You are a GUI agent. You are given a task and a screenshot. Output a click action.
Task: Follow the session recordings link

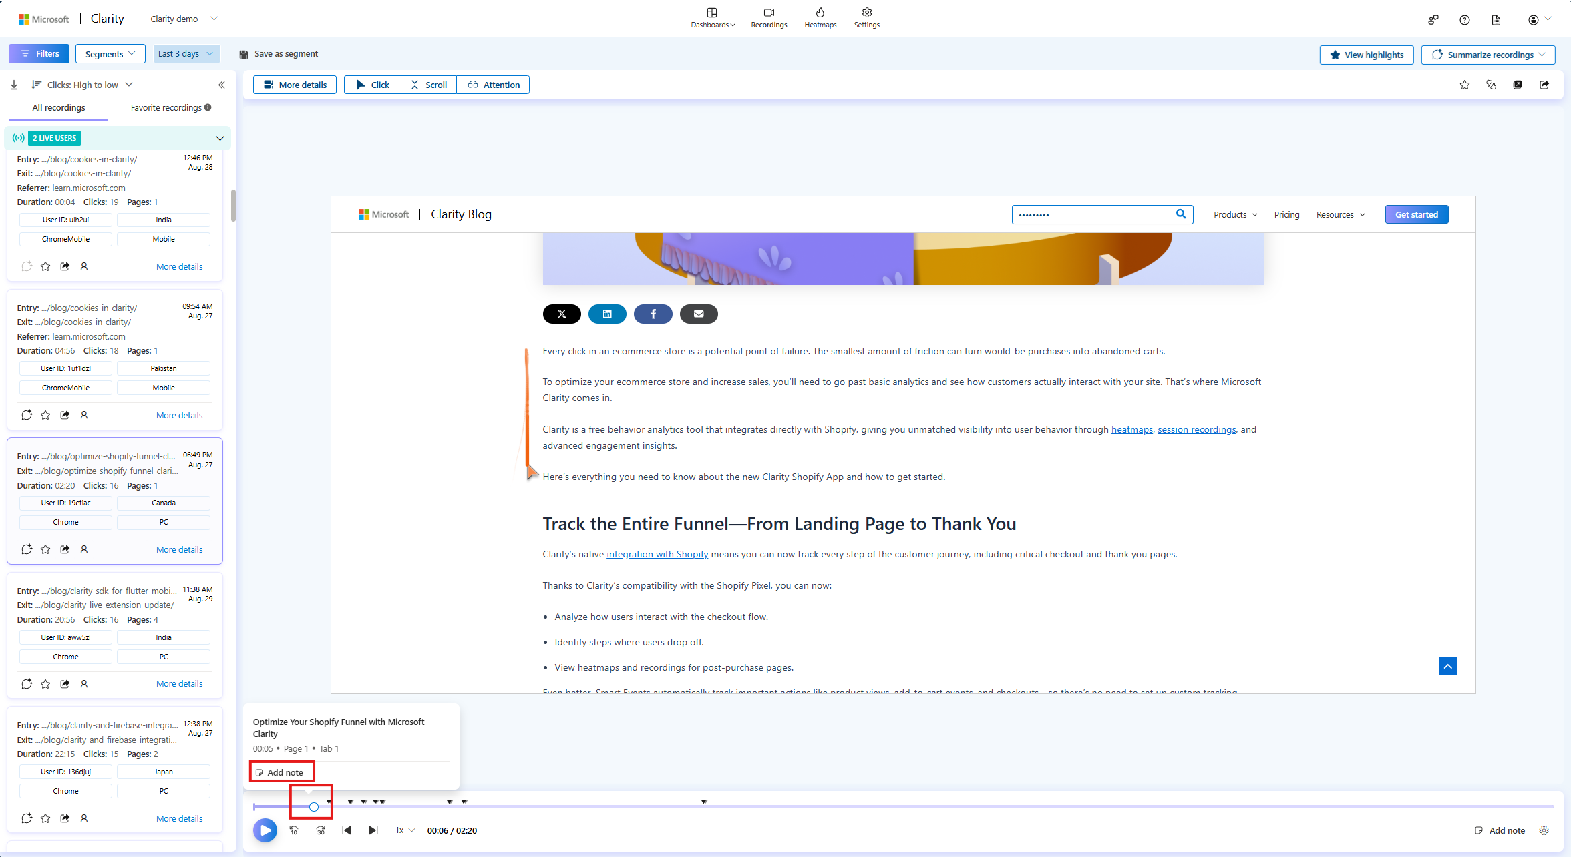[1196, 429]
